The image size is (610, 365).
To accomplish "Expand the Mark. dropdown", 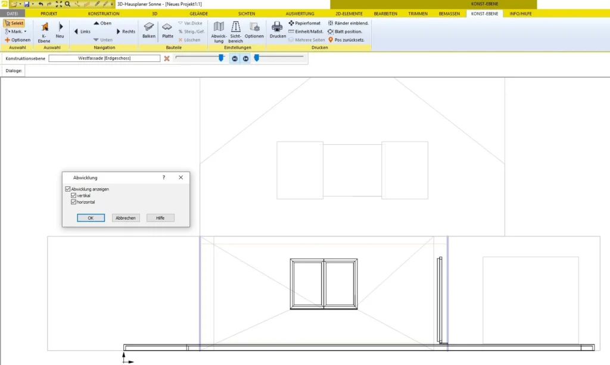I will (26, 32).
